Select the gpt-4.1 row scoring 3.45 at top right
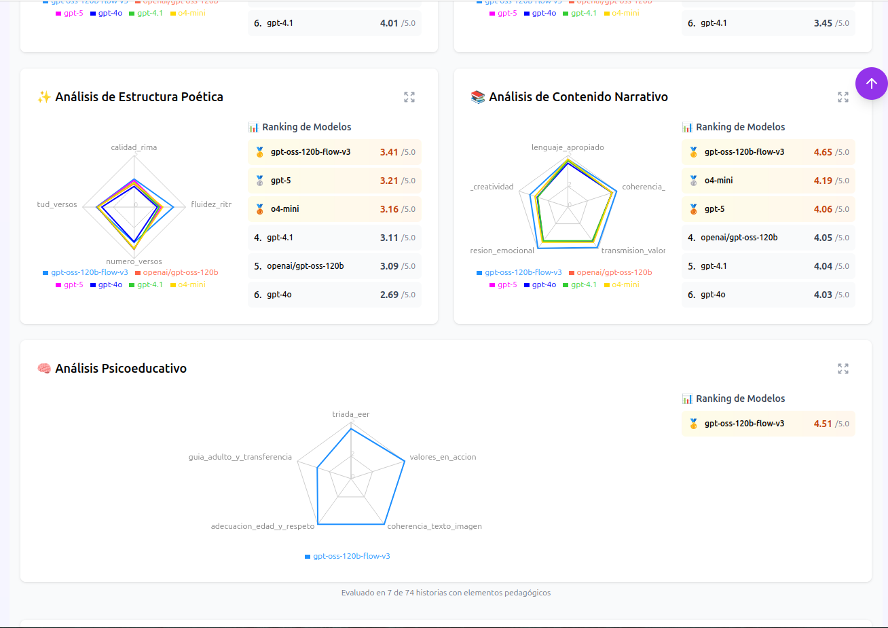Image resolution: width=888 pixels, height=628 pixels. coord(769,23)
